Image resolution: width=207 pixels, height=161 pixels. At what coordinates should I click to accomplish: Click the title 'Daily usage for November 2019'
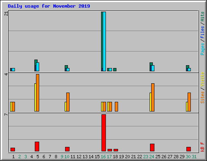(49, 6)
